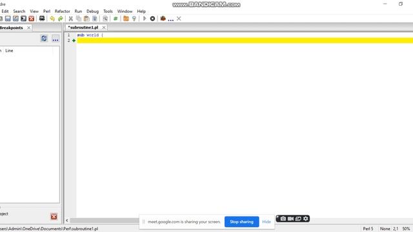Image resolution: width=413 pixels, height=232 pixels.
Task: Open the Tools menu
Action: (x=108, y=12)
